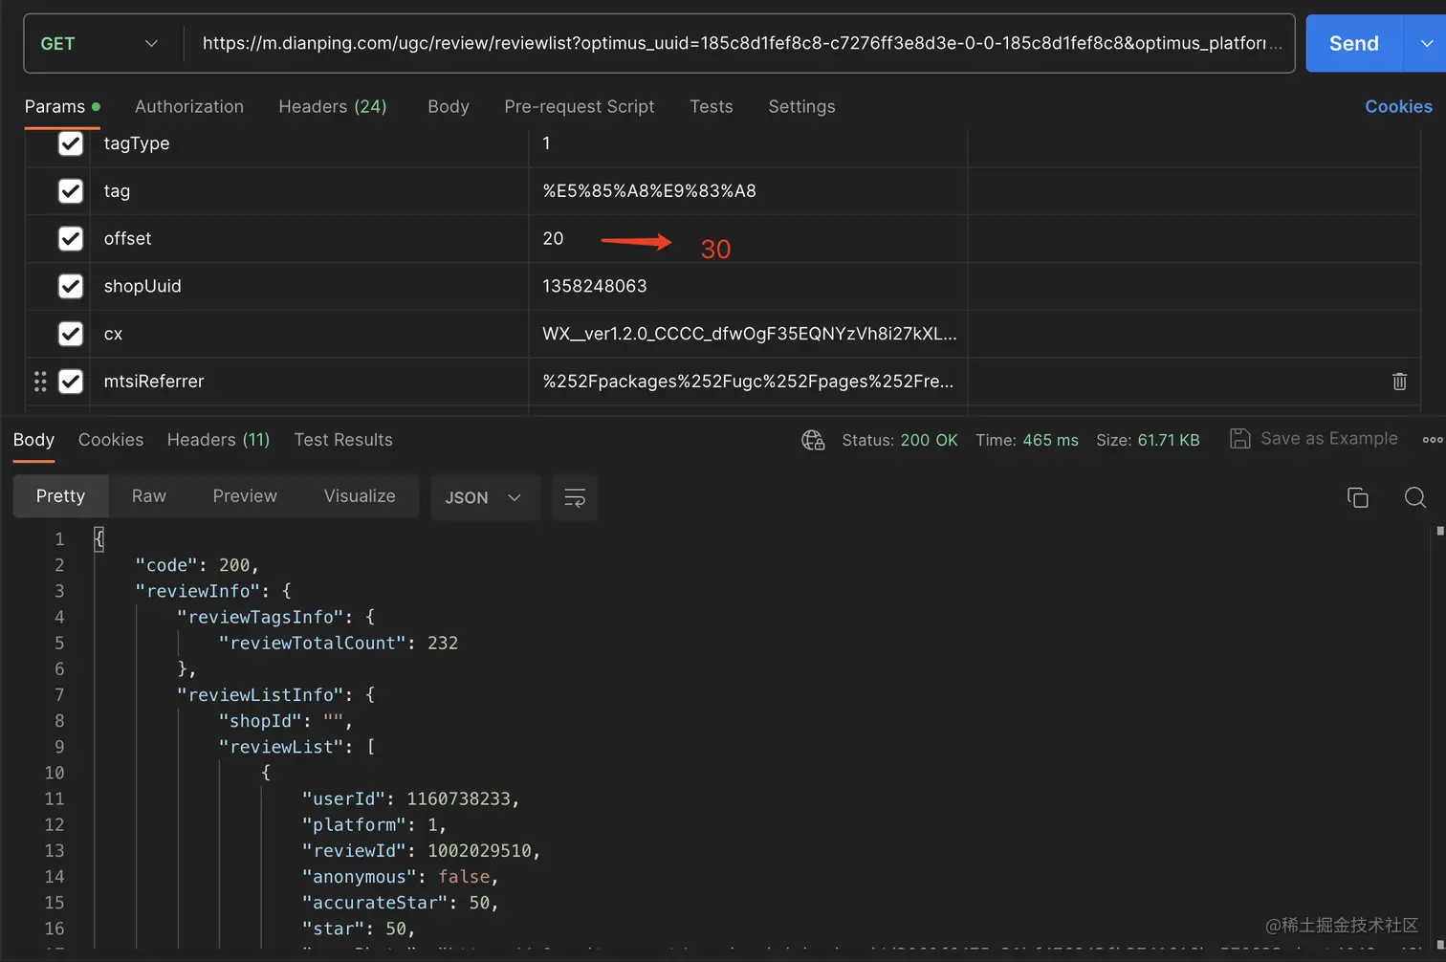Open the Tests tab
Screen dimensions: 1446x962
[x=712, y=106]
